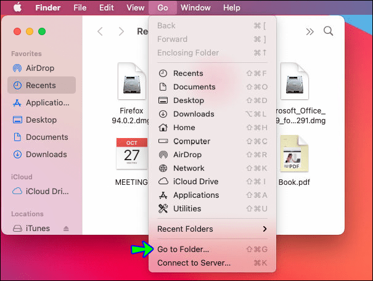Select Recent Folders menu entry
Viewport: 373px width, 281px height.
pos(212,229)
